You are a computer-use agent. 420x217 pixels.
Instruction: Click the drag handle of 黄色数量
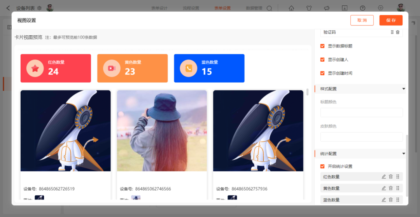(x=398, y=188)
